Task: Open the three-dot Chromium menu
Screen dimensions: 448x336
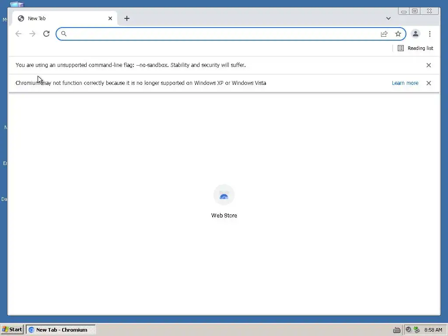Action: (430, 34)
